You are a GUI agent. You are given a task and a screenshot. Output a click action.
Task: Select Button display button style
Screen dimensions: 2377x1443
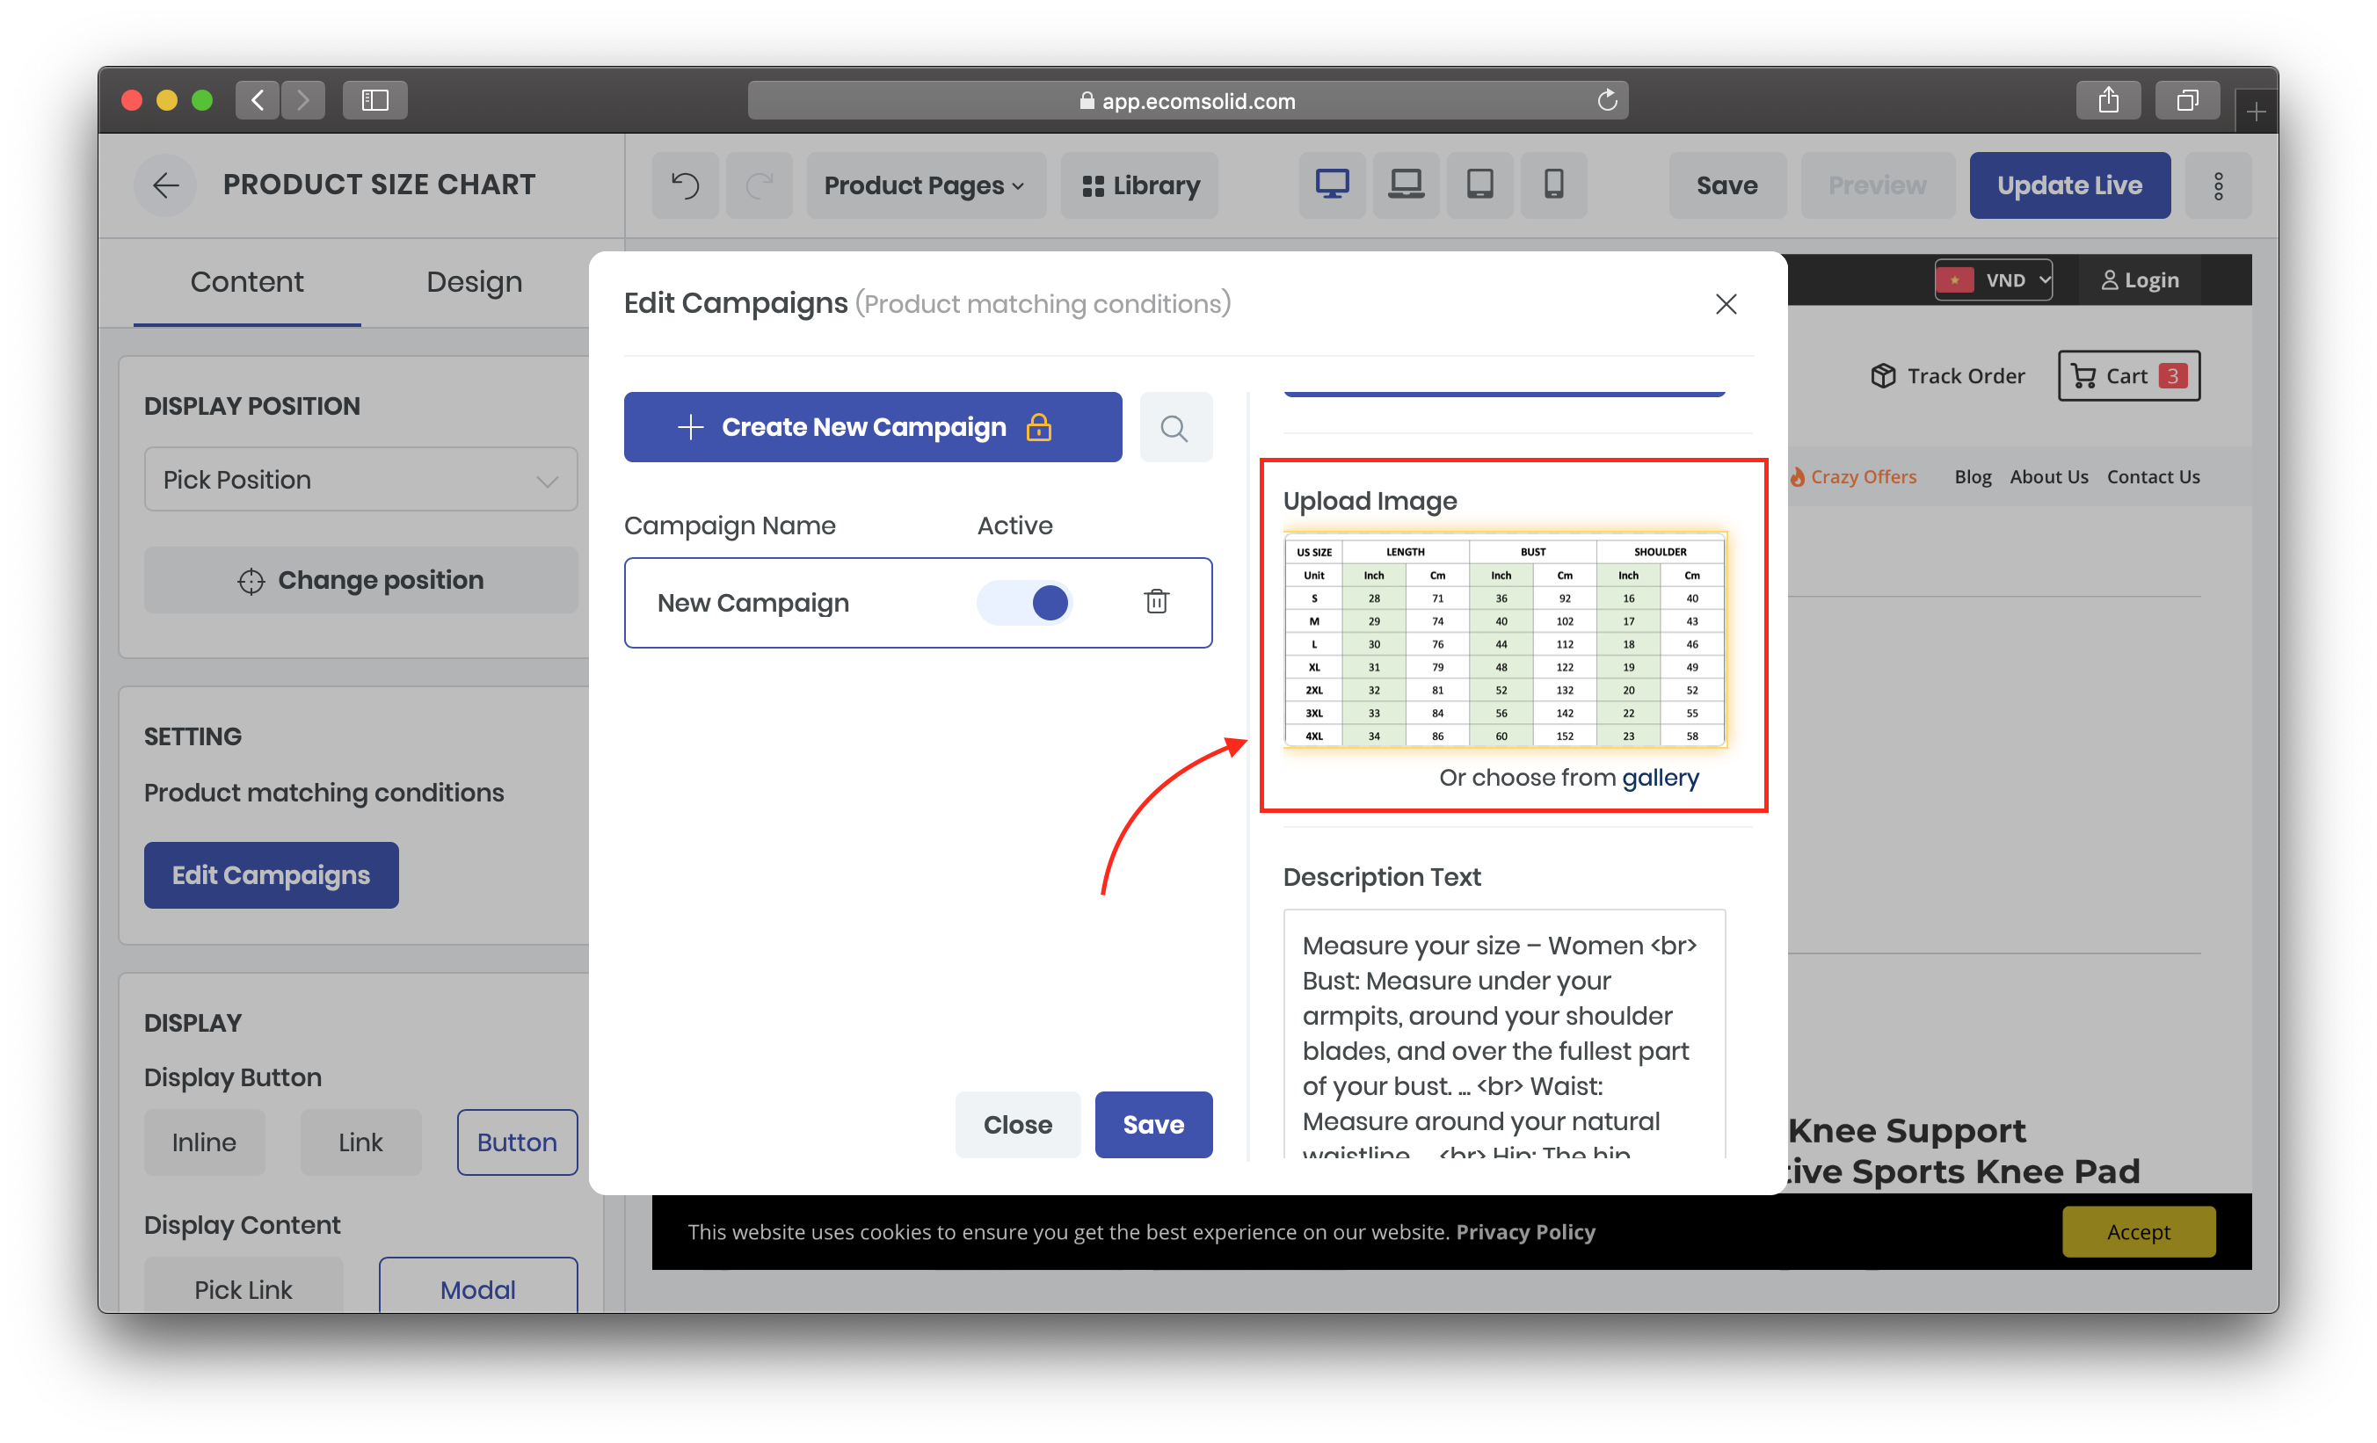[517, 1142]
